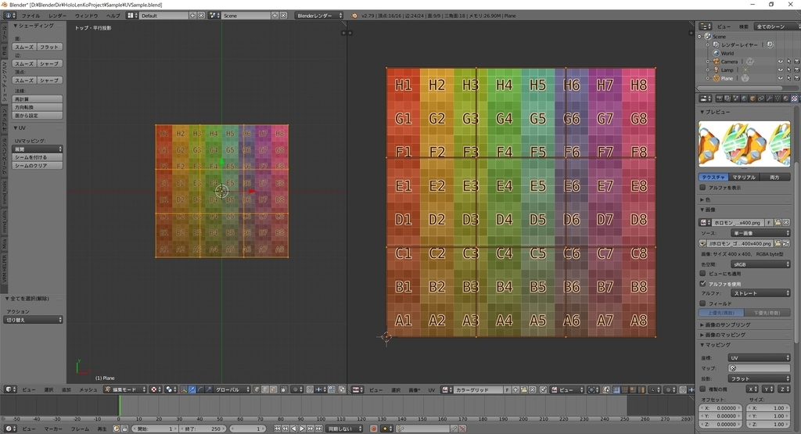Switch to vertex select mode icon

pyautogui.click(x=257, y=389)
